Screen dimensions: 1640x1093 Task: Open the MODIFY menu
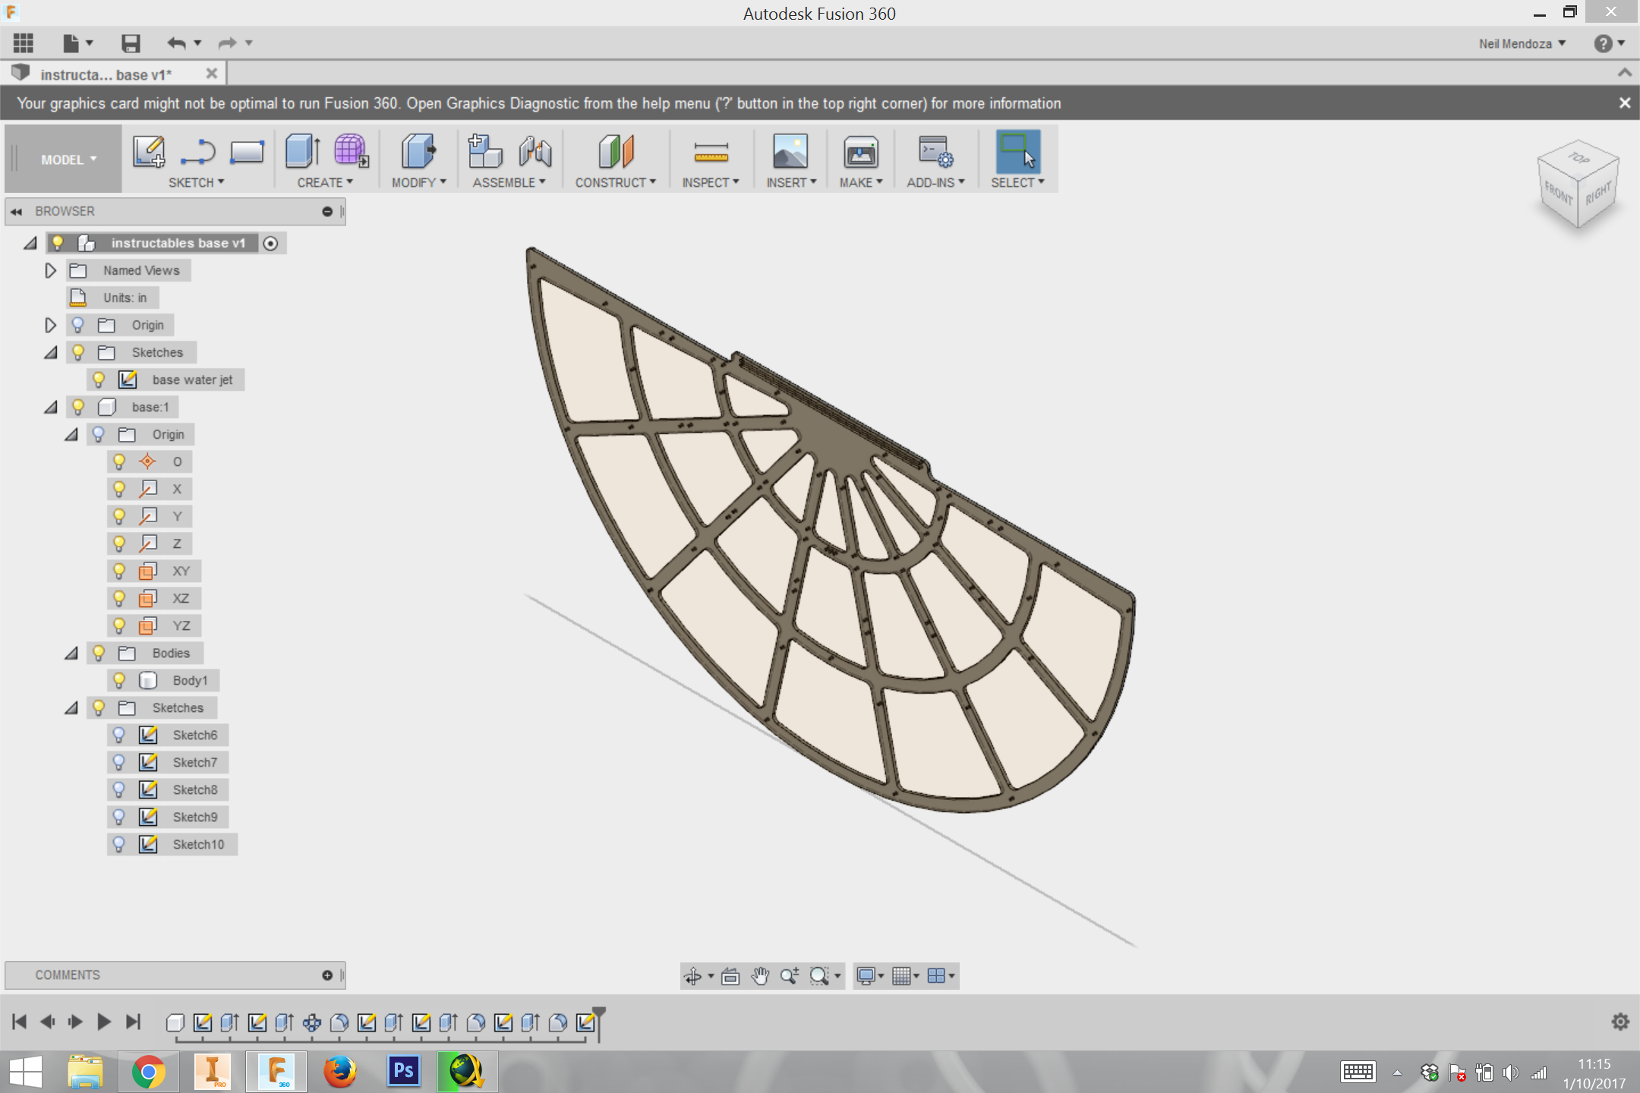(x=418, y=182)
